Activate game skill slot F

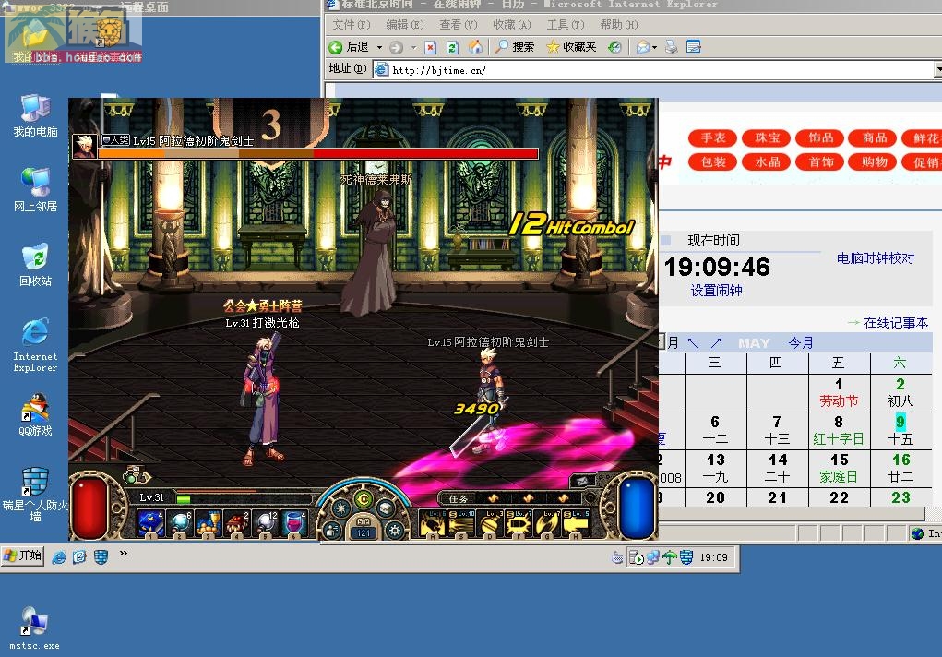pyautogui.click(x=518, y=524)
